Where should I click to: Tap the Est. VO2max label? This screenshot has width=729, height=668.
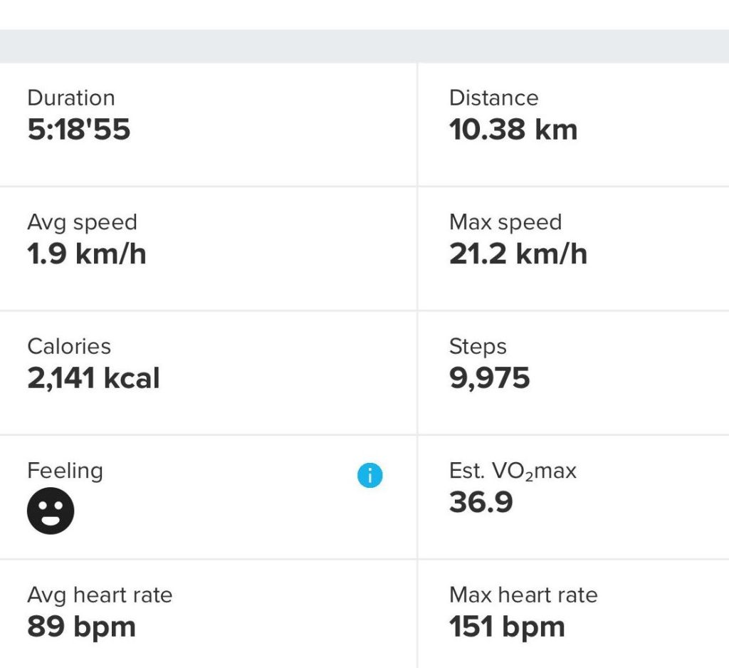tap(513, 471)
